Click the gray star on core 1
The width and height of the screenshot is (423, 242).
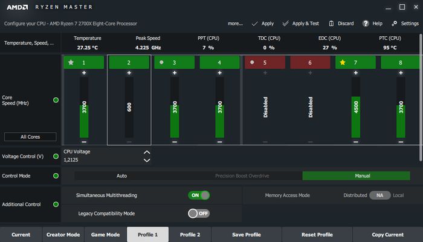point(71,63)
